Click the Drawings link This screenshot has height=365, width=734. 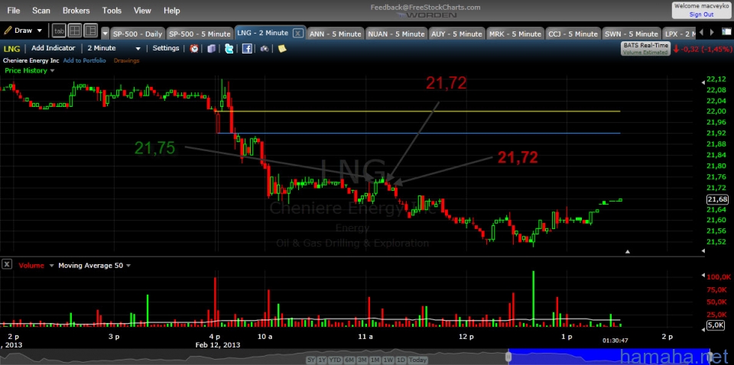[x=126, y=60]
